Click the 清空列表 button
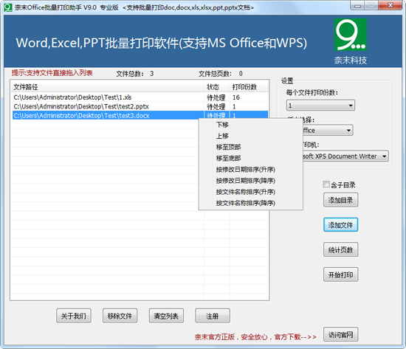406x349 pixels. coord(166,316)
